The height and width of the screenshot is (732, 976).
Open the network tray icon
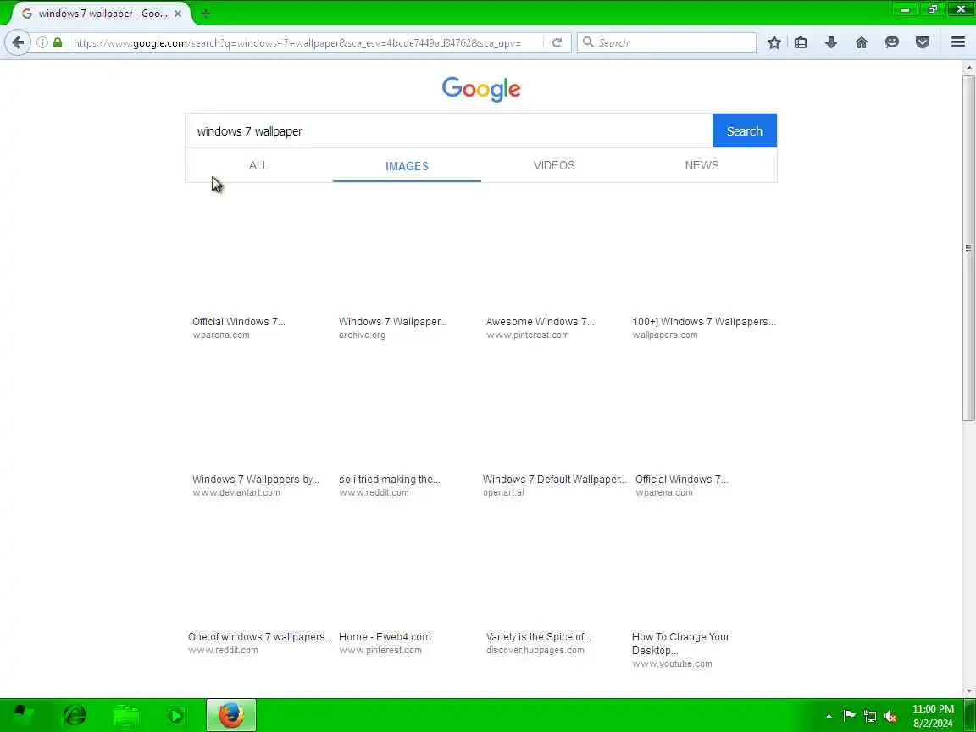click(870, 716)
